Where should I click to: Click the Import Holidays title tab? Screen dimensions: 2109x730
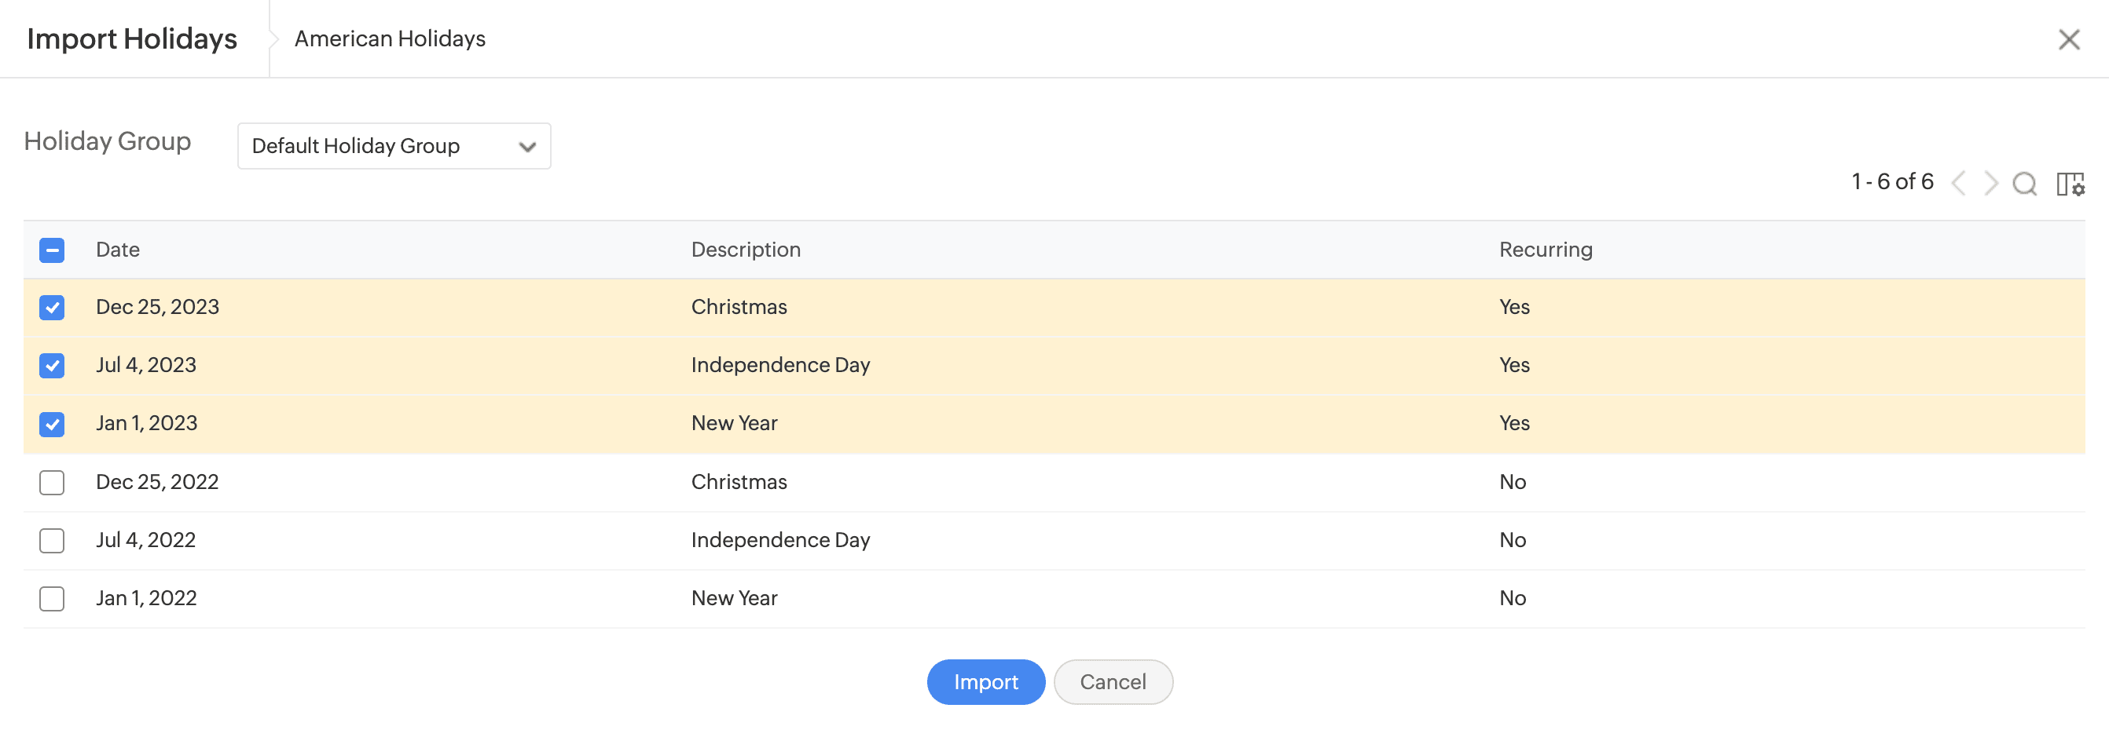132,39
